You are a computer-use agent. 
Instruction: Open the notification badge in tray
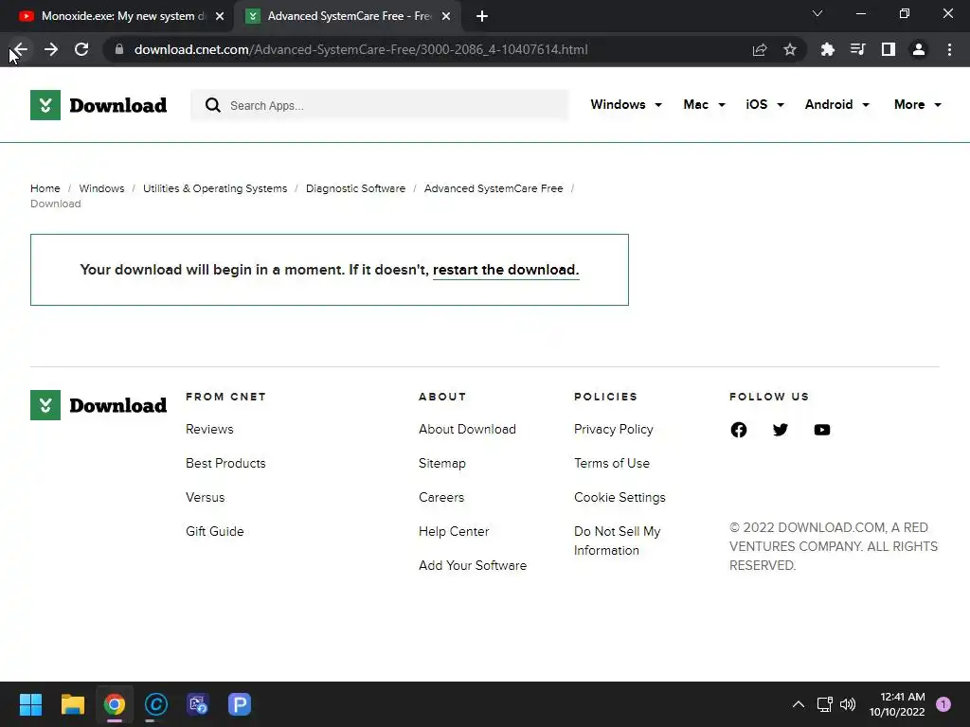coord(943,704)
